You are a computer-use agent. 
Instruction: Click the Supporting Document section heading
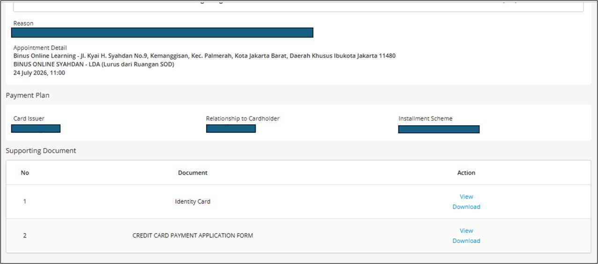(41, 151)
